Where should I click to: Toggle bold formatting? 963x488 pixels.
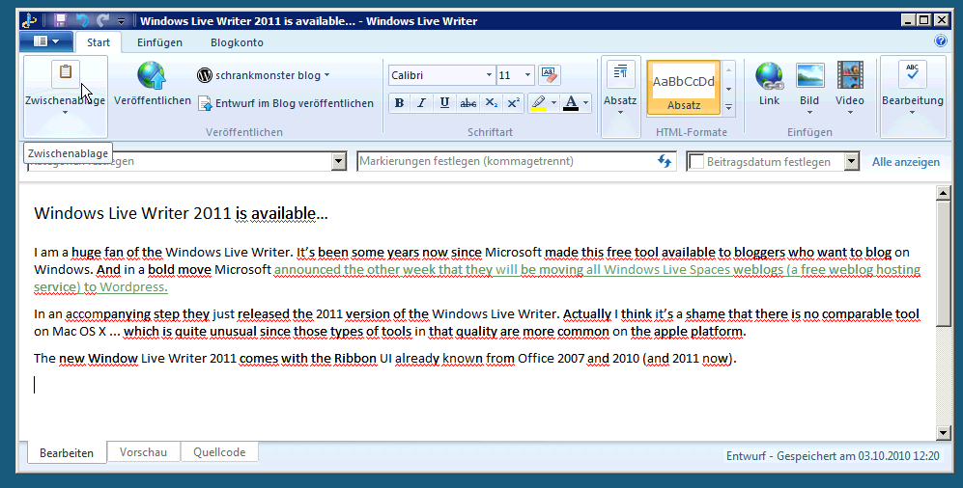coord(399,103)
